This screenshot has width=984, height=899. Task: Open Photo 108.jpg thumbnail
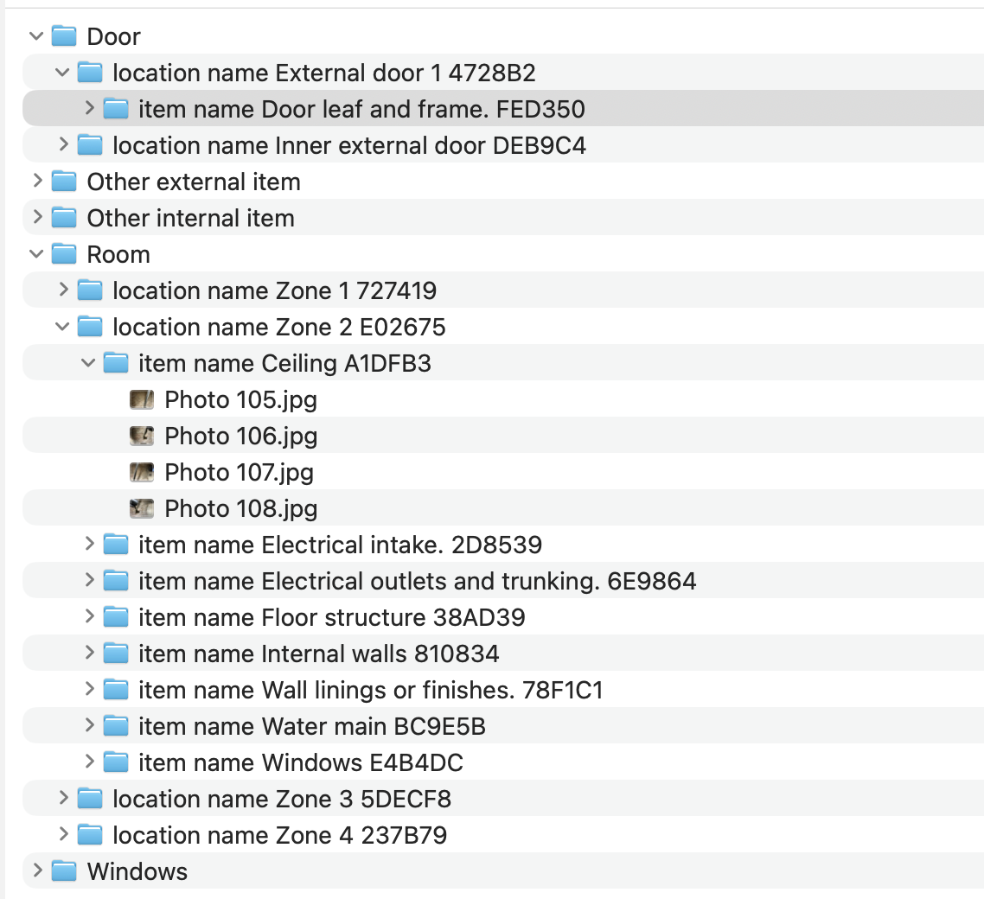point(141,508)
